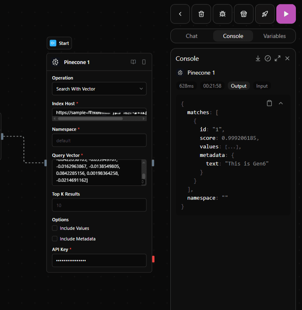This screenshot has width=302, height=310.
Task: Open the bug debug tool
Action: (x=223, y=14)
